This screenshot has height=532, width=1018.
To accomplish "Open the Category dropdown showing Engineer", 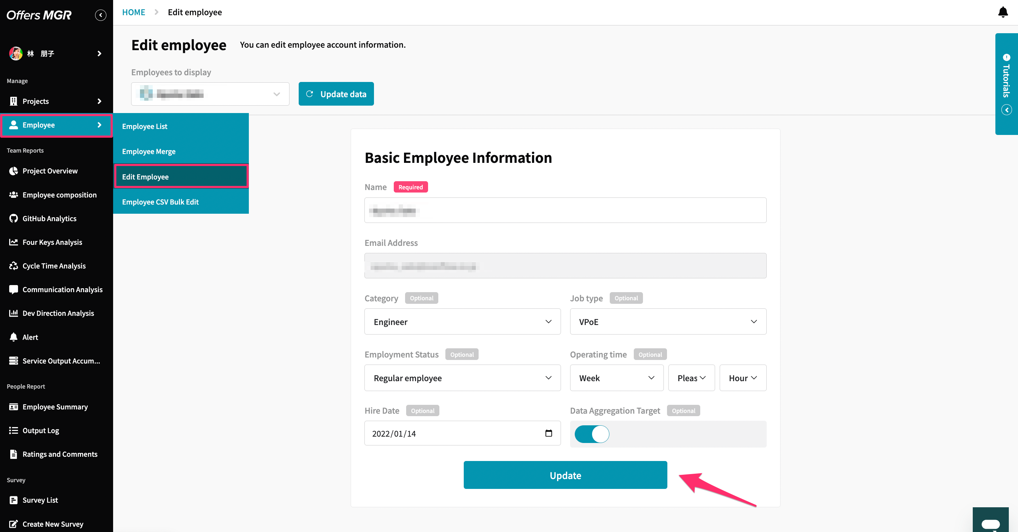I will click(462, 321).
